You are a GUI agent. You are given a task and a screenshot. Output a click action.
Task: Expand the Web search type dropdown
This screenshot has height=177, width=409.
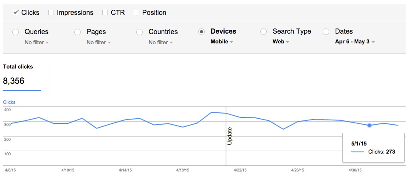tap(281, 42)
